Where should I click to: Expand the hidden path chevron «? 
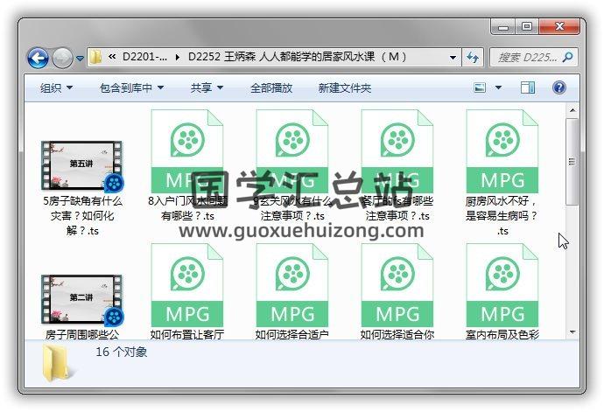[112, 57]
